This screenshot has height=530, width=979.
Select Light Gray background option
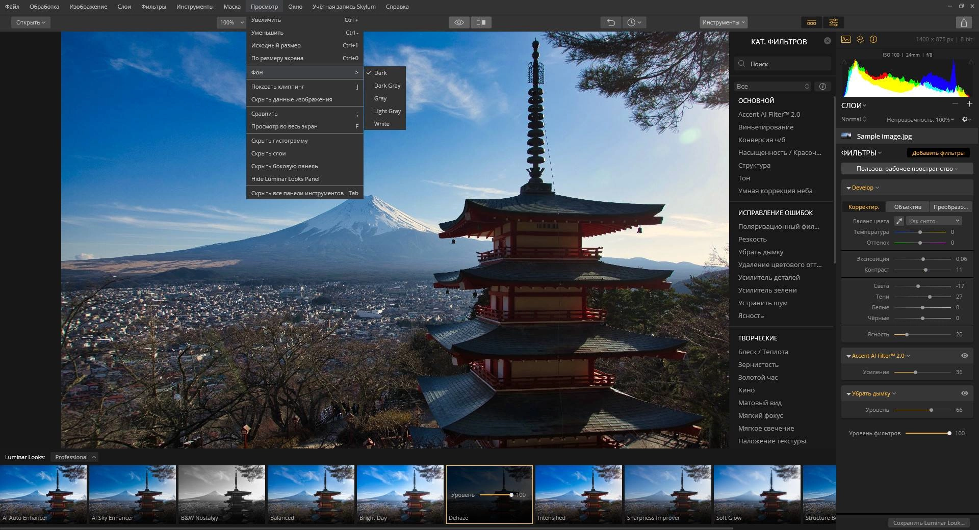pos(385,111)
